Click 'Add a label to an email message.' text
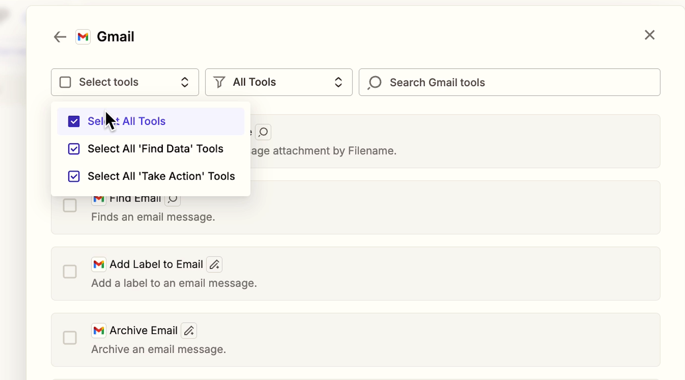The image size is (685, 380). point(174,283)
